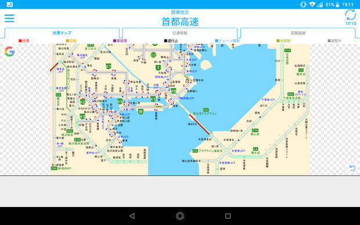This screenshot has height=225, width=360.
Task: Tap the E83 badge above 横浜新道
Action: click(70, 131)
